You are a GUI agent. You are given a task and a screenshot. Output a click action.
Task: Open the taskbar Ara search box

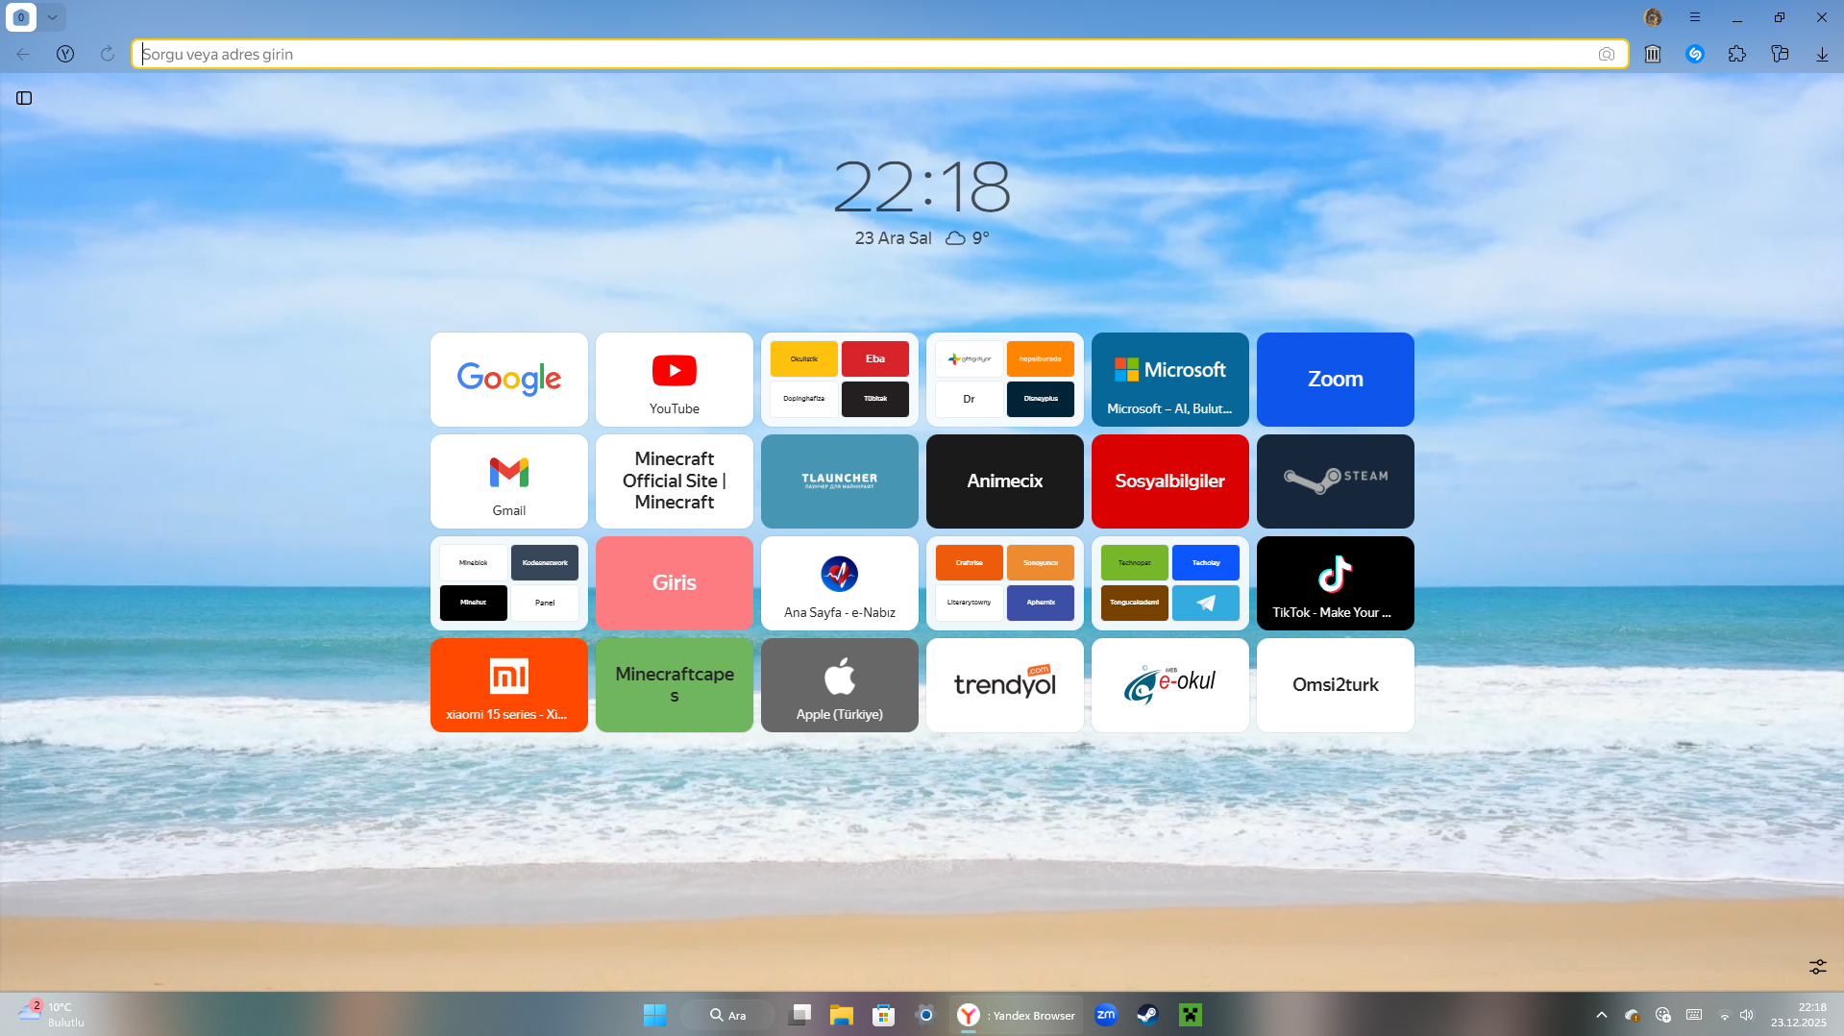click(728, 1015)
